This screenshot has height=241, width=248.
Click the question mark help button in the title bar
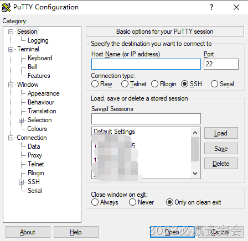211,7
